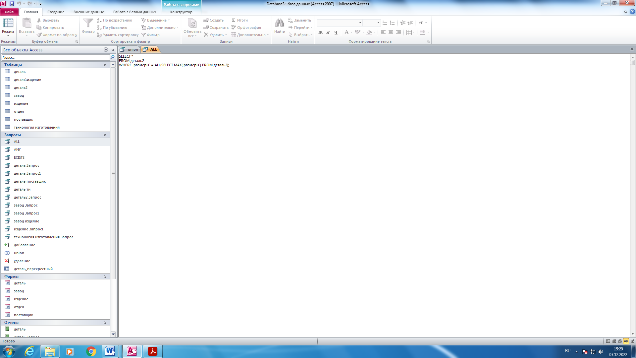This screenshot has height=358, width=636.
Task: Click Сохранить record button
Action: coord(216,28)
